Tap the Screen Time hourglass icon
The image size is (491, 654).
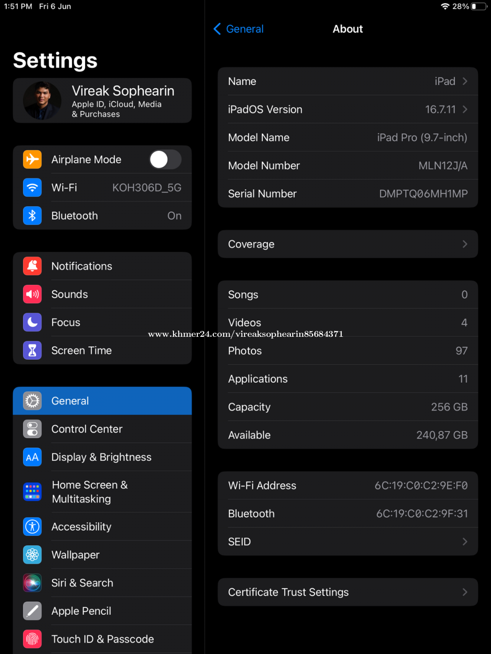click(32, 350)
